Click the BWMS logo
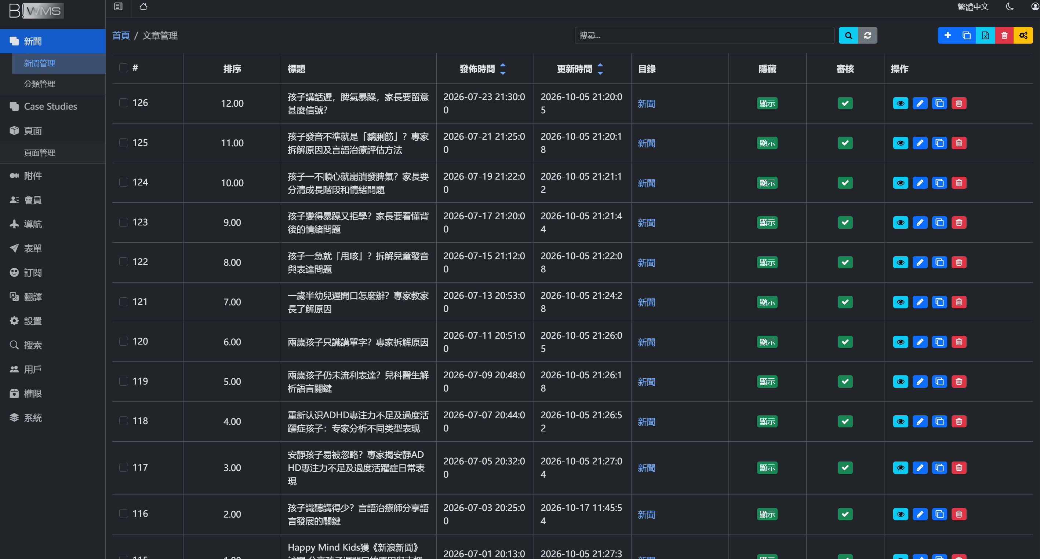 (36, 11)
